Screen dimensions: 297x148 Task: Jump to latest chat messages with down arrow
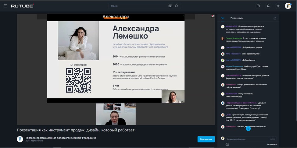[248, 129]
